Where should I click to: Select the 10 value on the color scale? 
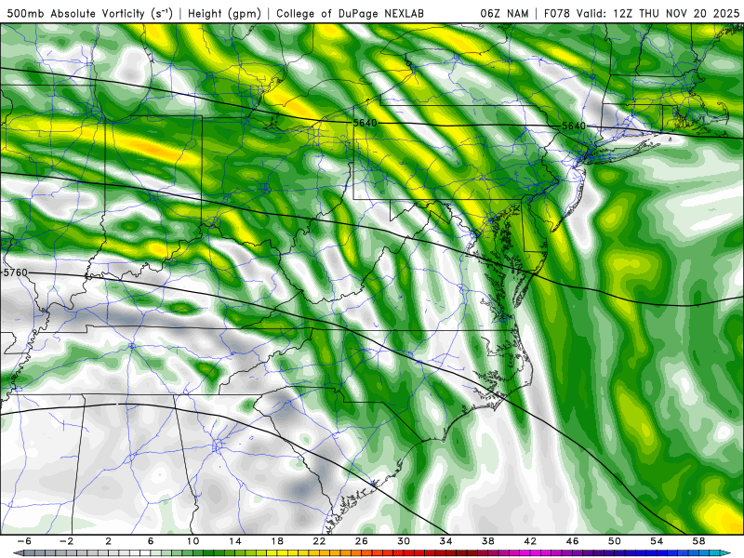tap(193, 541)
